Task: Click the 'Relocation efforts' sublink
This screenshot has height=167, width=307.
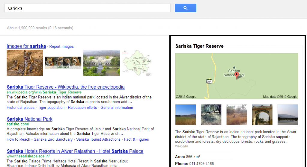Action: (x=82, y=107)
